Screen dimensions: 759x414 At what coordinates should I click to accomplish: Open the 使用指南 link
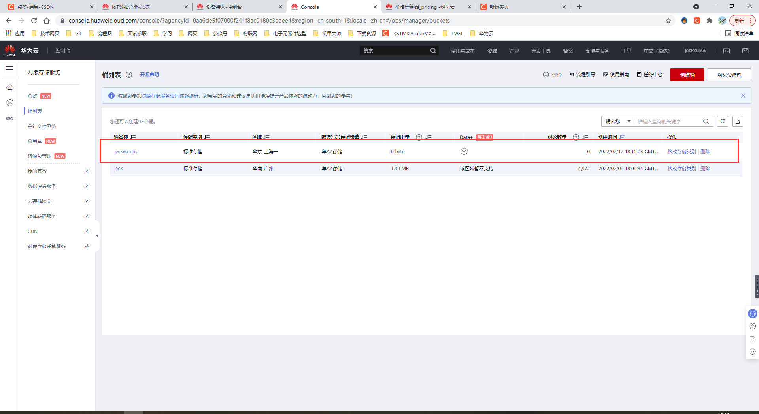tap(616, 75)
